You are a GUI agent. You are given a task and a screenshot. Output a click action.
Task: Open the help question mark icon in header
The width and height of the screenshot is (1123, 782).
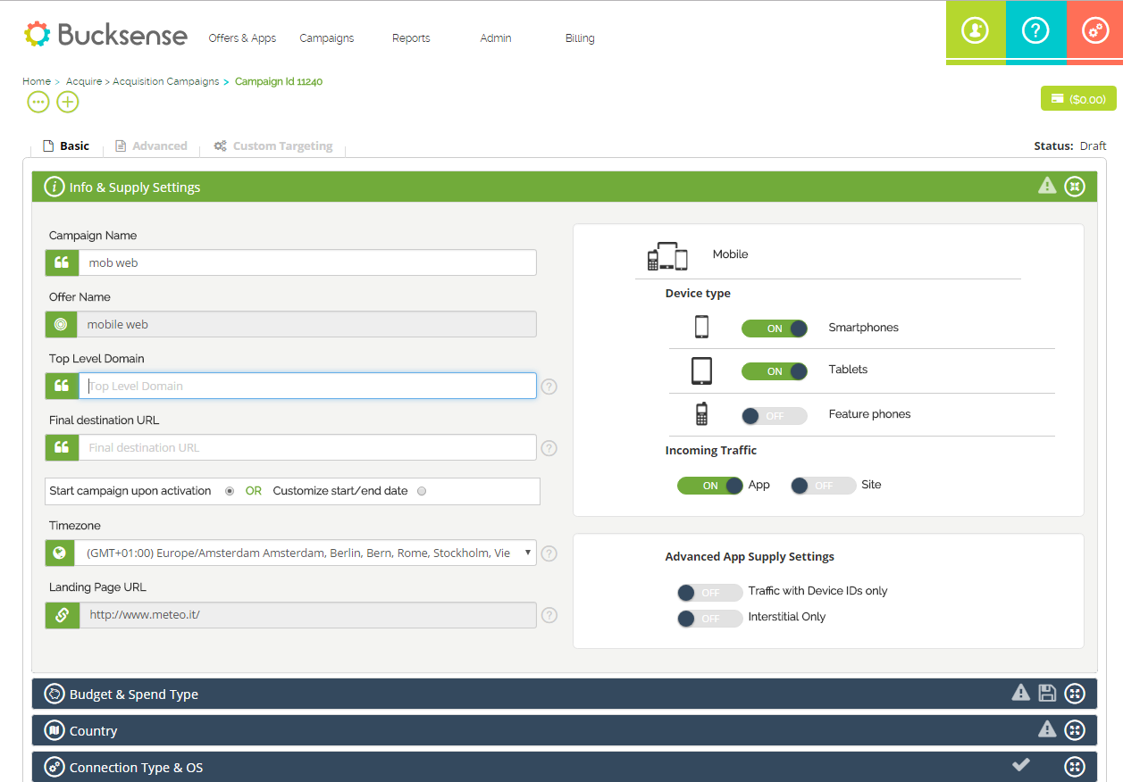coord(1035,31)
